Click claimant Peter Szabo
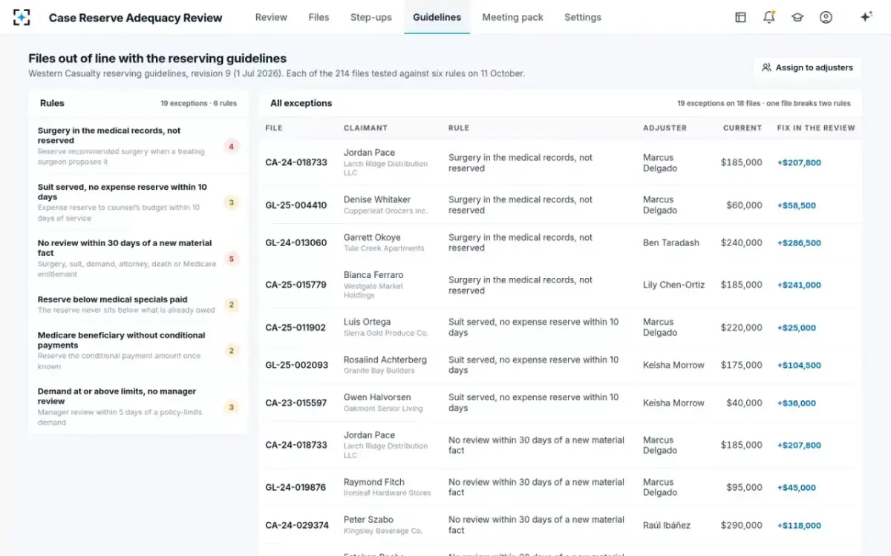 368,520
